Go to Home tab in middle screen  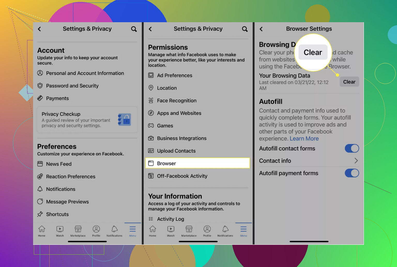[152, 231]
